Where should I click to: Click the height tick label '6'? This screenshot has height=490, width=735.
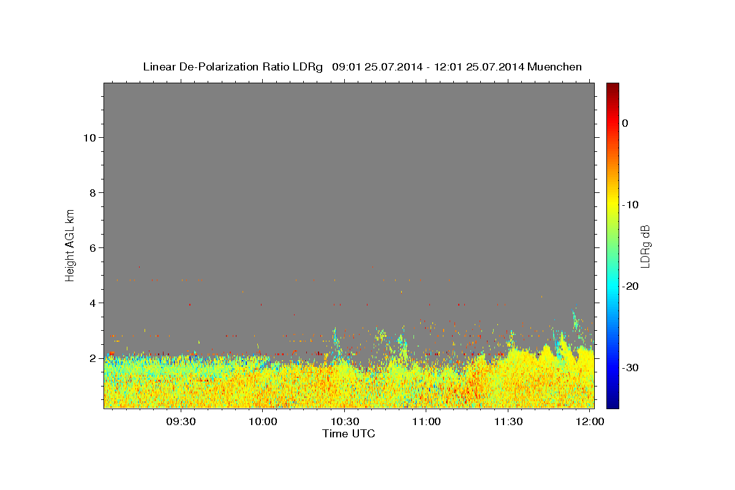coord(92,248)
